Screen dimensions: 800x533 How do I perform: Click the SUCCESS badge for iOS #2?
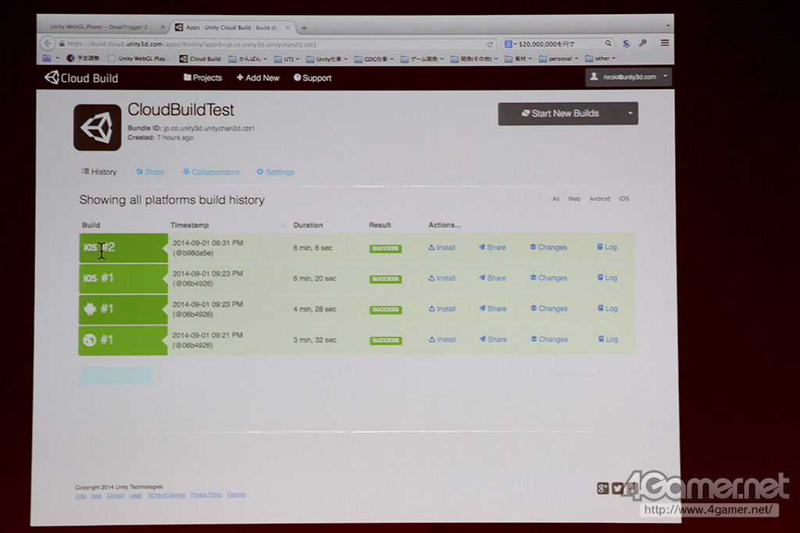[385, 249]
